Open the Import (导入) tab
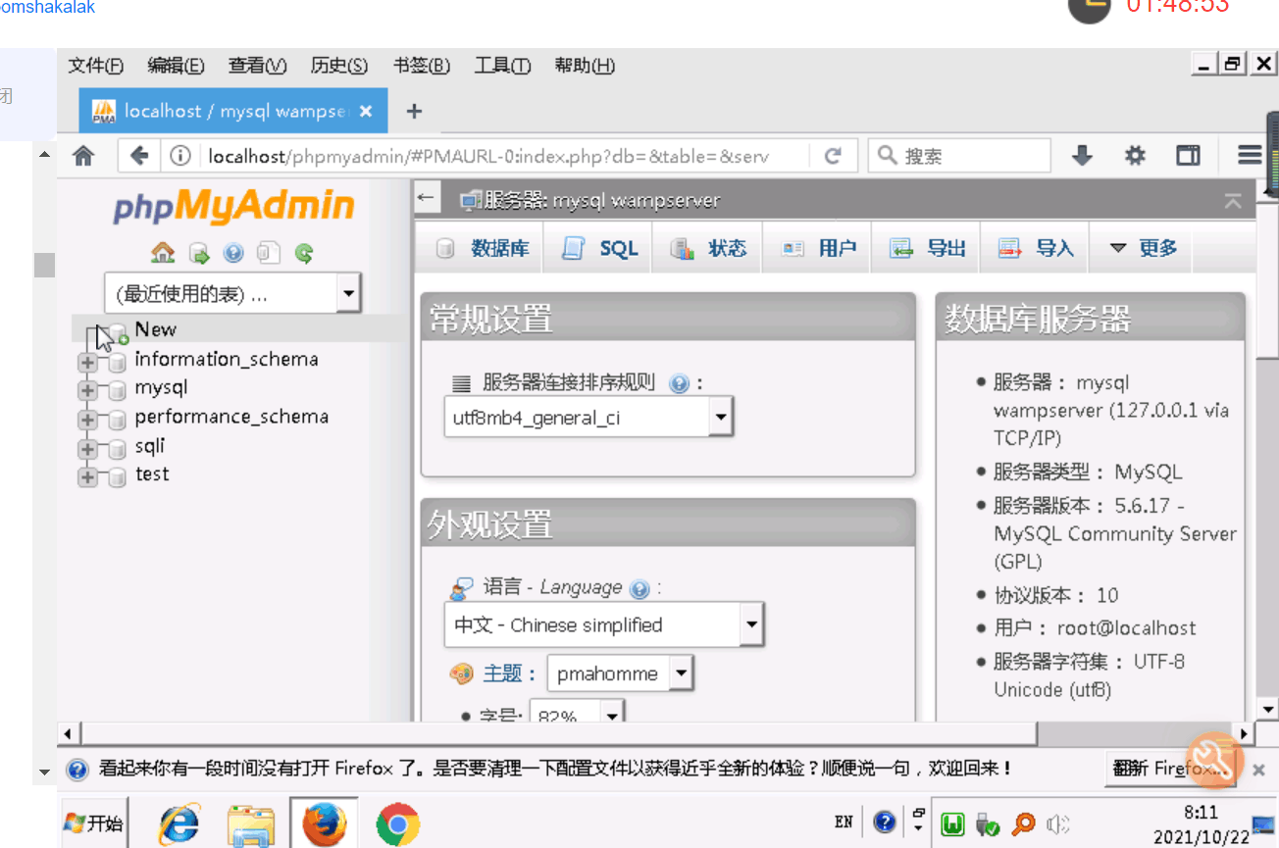Screen dimensions: 1279x848 click(1036, 248)
